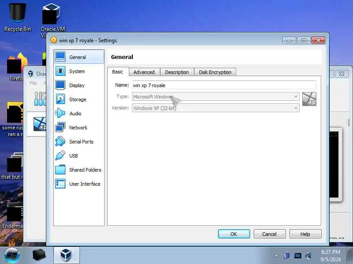Open File menu in VirtualBox Manager

pyautogui.click(x=33, y=83)
